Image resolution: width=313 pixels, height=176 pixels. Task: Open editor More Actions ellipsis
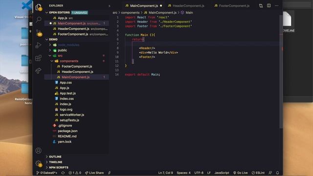(x=276, y=5)
